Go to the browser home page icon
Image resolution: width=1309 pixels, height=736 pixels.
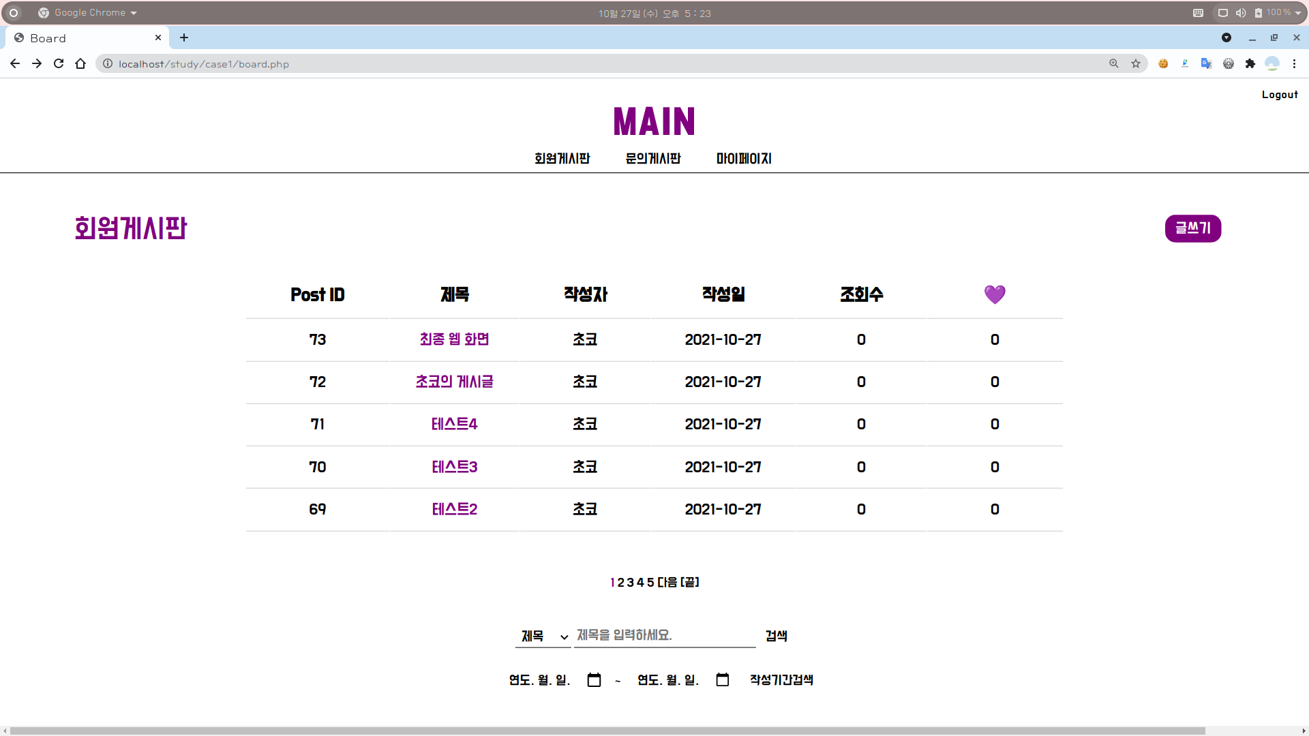[x=80, y=63]
